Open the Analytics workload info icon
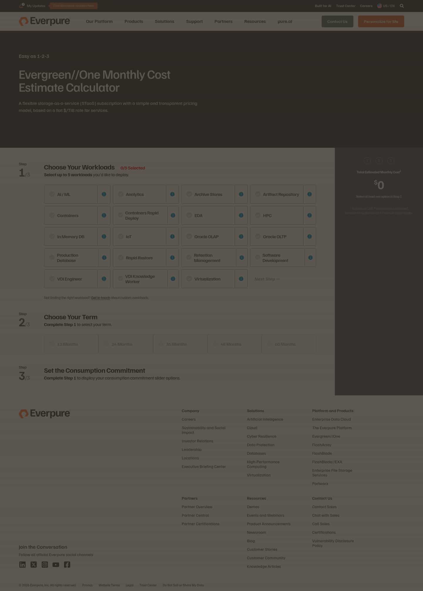The width and height of the screenshot is (423, 591). (172, 194)
